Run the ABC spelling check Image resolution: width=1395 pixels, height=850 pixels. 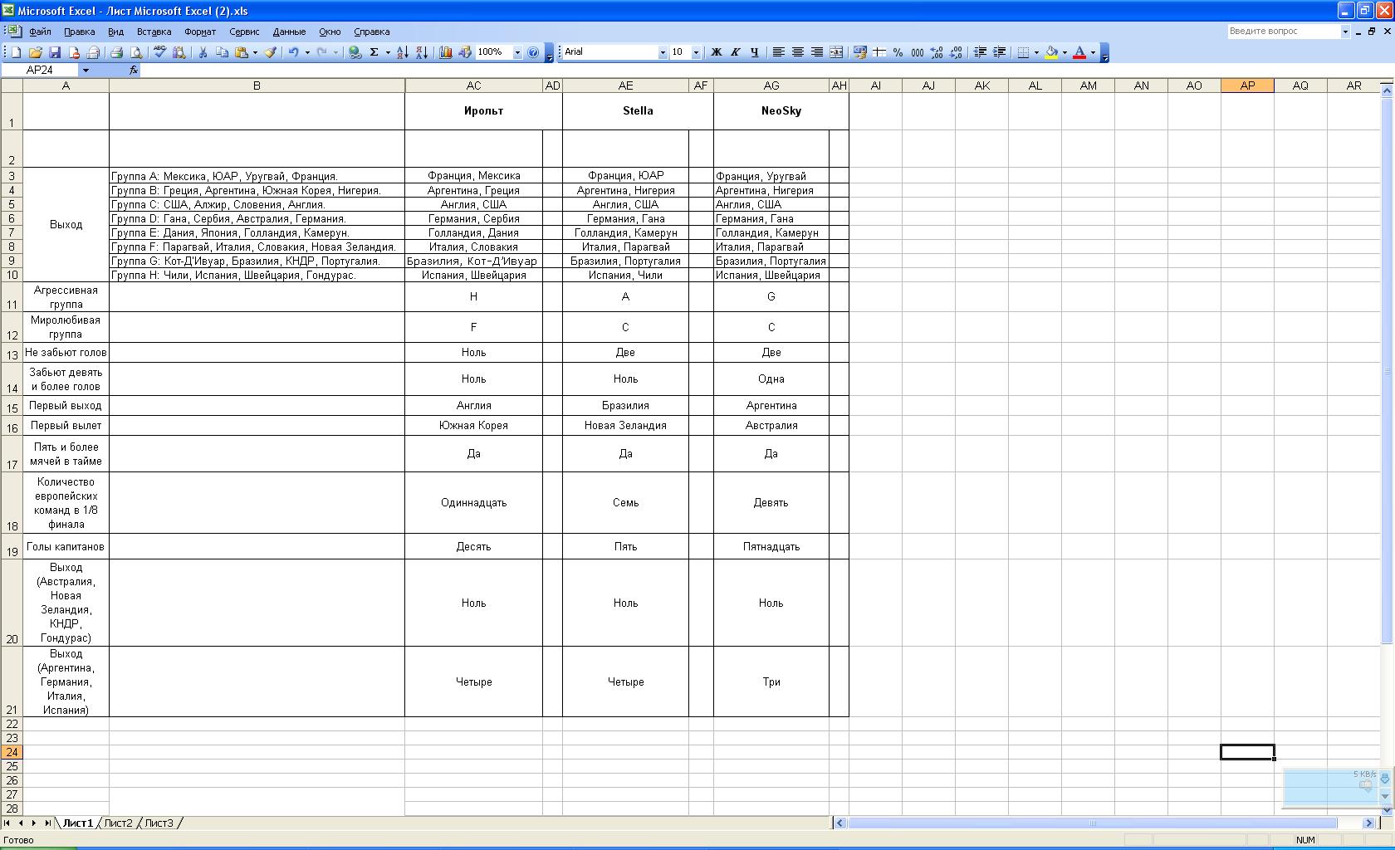[159, 52]
